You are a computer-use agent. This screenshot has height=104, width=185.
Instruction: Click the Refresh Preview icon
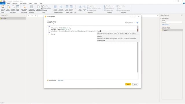(x=38, y=8)
